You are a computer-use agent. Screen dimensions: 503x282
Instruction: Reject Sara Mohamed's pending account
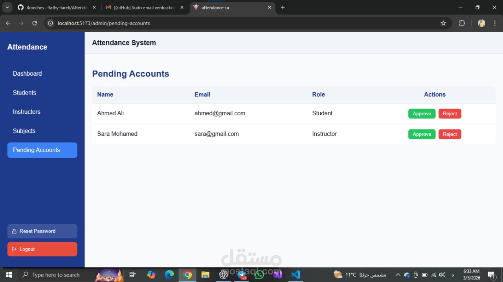450,134
